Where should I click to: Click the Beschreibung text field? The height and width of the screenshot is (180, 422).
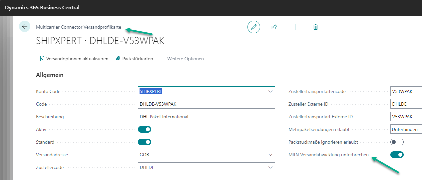206,117
